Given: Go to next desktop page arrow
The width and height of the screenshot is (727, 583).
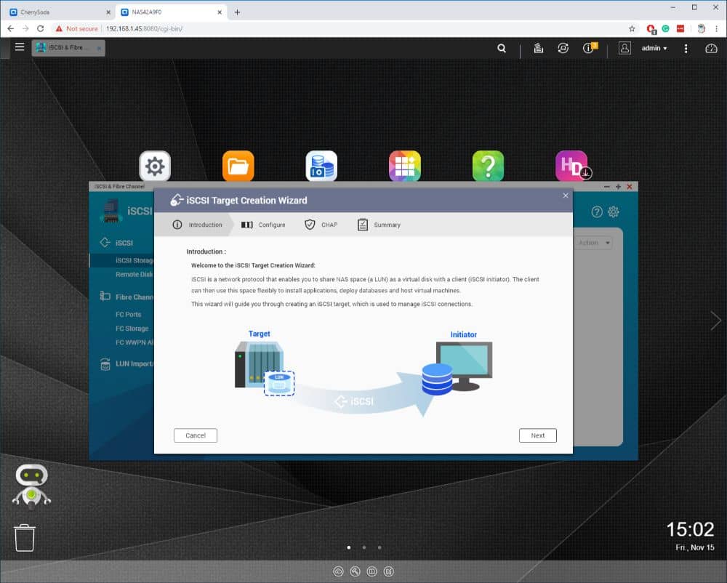Looking at the screenshot, I should [715, 321].
